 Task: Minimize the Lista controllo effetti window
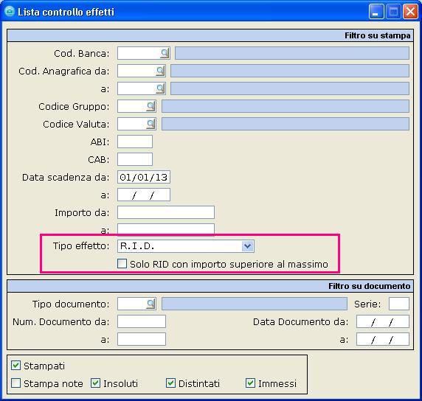376,12
